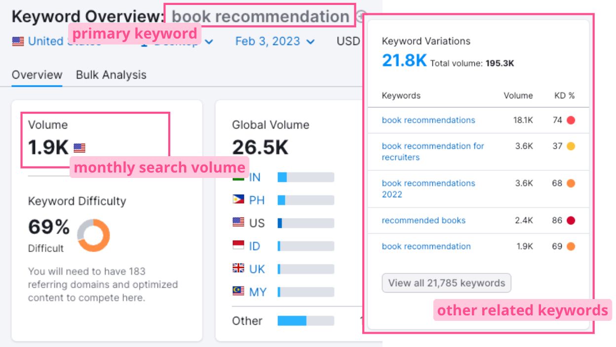Click the United States flag icon

pyautogui.click(x=18, y=42)
